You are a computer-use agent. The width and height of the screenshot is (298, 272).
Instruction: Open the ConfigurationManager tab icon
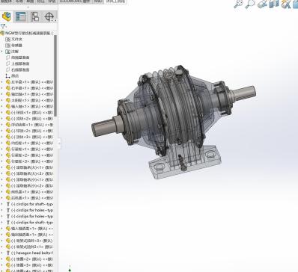point(34,16)
